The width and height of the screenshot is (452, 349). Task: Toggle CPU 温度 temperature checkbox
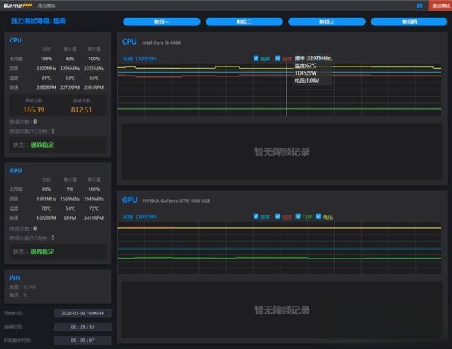(278, 58)
